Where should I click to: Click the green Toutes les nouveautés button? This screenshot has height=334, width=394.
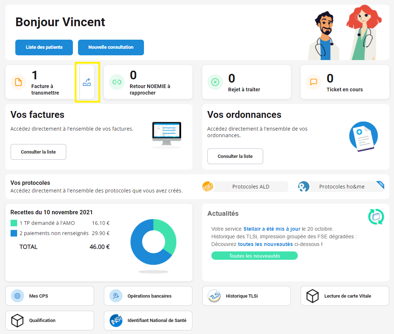click(254, 256)
